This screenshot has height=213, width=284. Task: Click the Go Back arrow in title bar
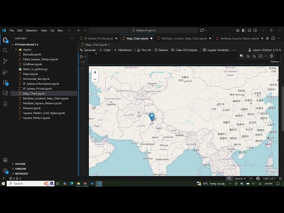[79, 31]
